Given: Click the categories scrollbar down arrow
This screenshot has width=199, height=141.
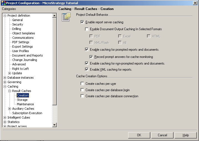Looking at the screenshot, I should 54,125.
